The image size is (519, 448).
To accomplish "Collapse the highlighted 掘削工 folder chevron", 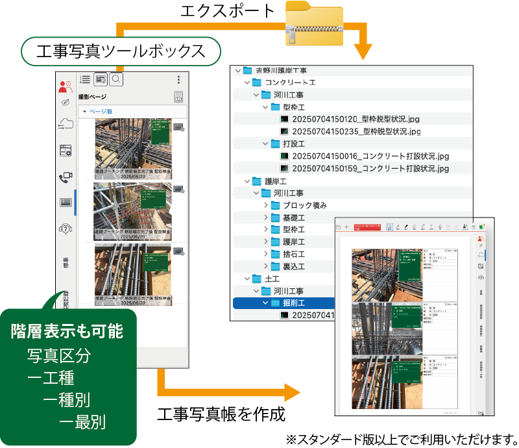I will click(x=265, y=303).
